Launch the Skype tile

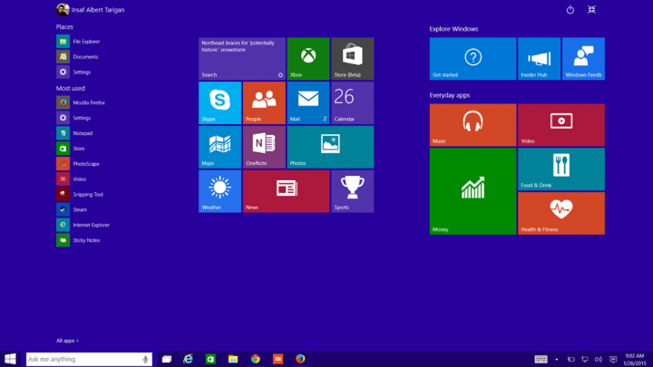[x=219, y=102]
